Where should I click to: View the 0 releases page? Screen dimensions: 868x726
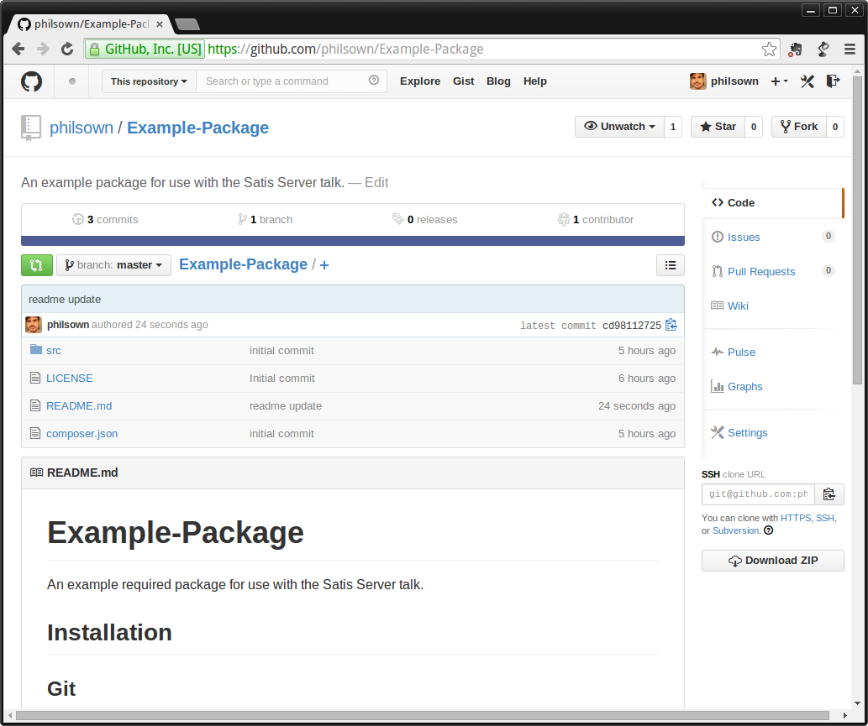(x=425, y=220)
